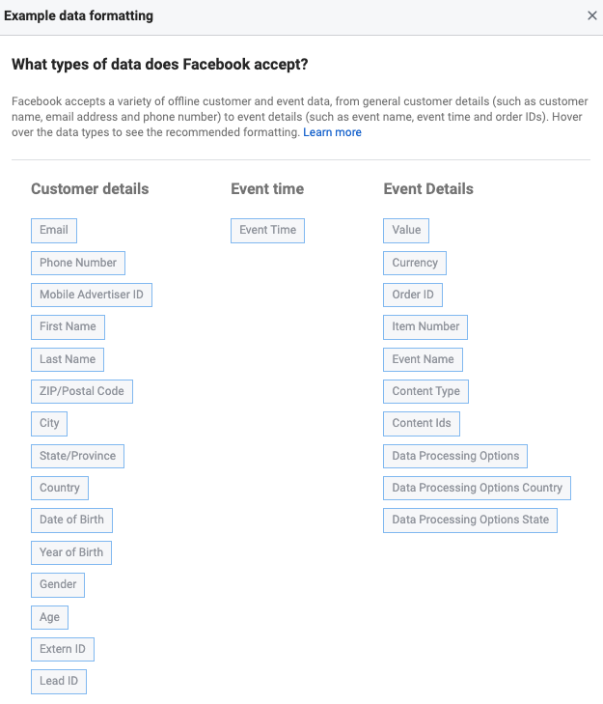Choose the Gender data type chip
The image size is (603, 704).
coord(58,585)
